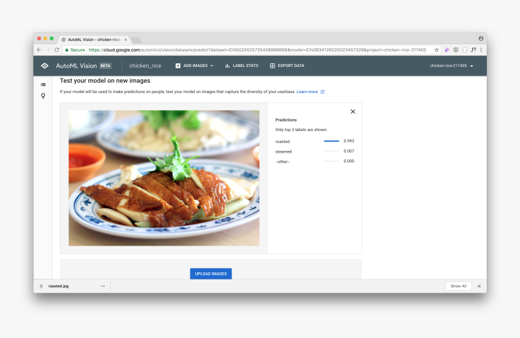Go to LABEL STATS
The height and width of the screenshot is (338, 520).
click(x=241, y=66)
